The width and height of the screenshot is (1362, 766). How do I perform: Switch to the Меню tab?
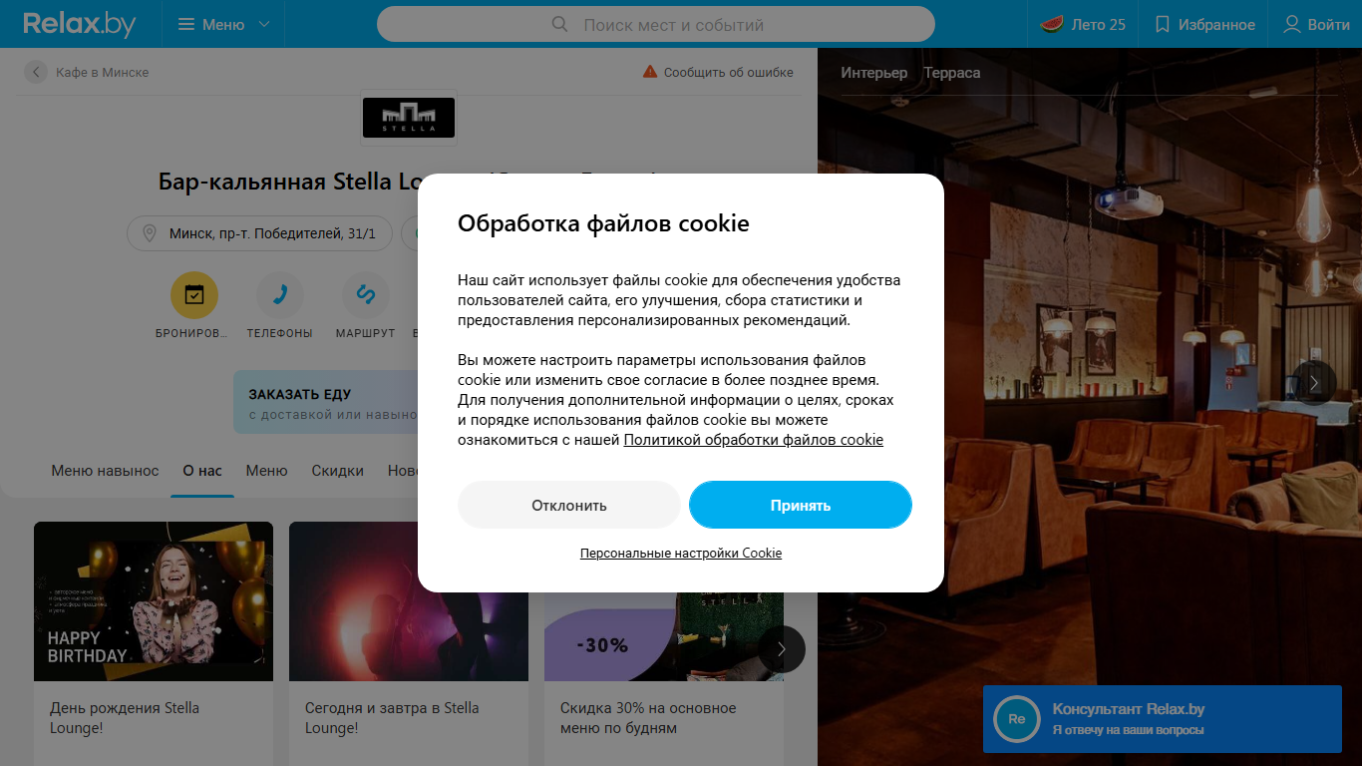[266, 471]
